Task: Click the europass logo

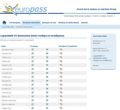Action: pyautogui.click(x=24, y=9)
